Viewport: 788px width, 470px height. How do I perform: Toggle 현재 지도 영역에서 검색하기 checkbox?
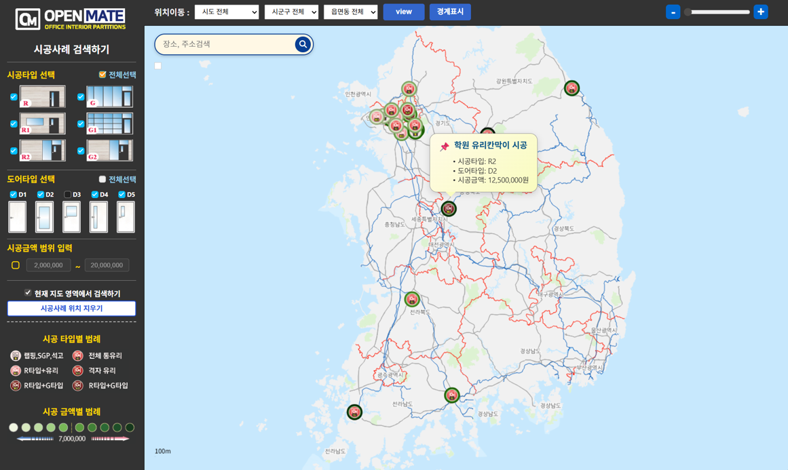(28, 293)
